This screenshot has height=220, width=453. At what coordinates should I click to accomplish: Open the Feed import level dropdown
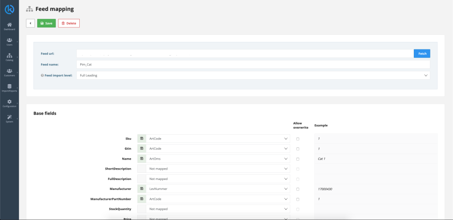point(253,75)
